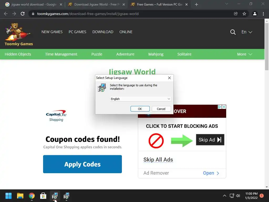
Task: Open the NEW GAMES menu
Action: [x=52, y=32]
